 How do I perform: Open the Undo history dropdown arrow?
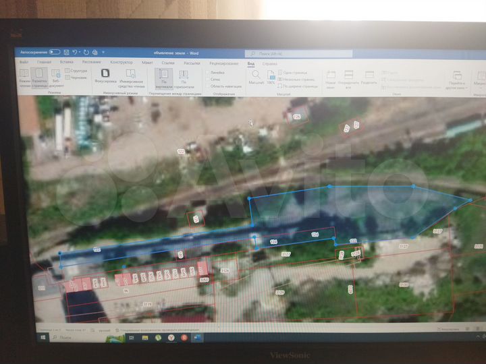pyautogui.click(x=80, y=53)
